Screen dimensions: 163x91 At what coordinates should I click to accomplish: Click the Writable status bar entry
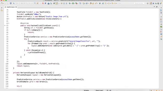point(86,90)
